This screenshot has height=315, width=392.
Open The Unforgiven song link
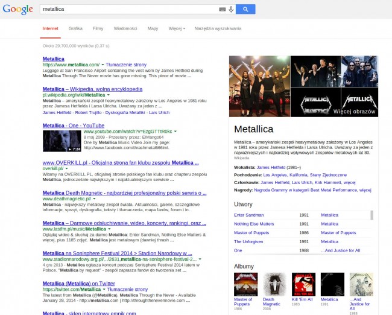(248, 242)
